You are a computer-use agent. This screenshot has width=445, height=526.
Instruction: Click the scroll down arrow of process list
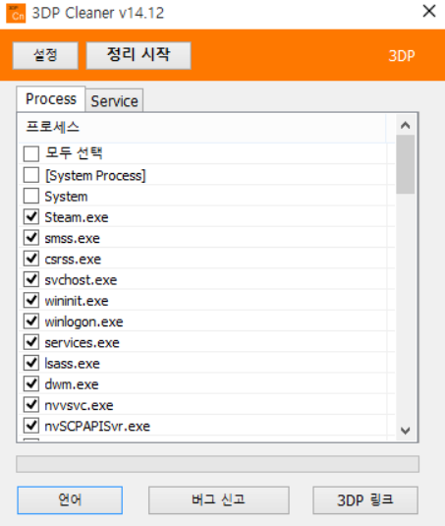pyautogui.click(x=406, y=431)
